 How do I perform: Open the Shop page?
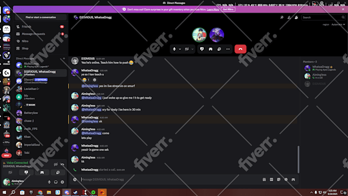point(40,49)
